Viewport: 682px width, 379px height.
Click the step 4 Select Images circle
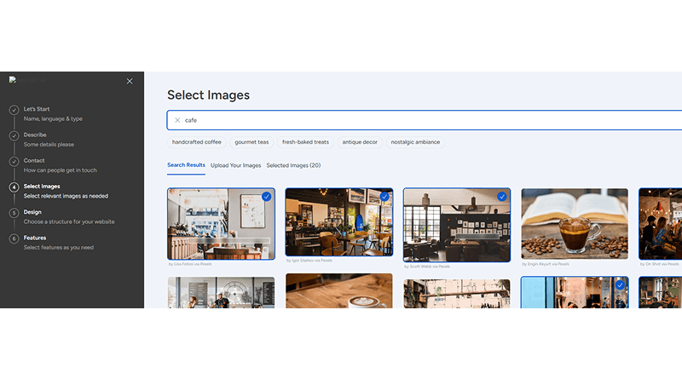(x=14, y=187)
